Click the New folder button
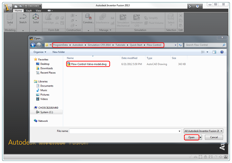The image size is (232, 163). (x=59, y=52)
